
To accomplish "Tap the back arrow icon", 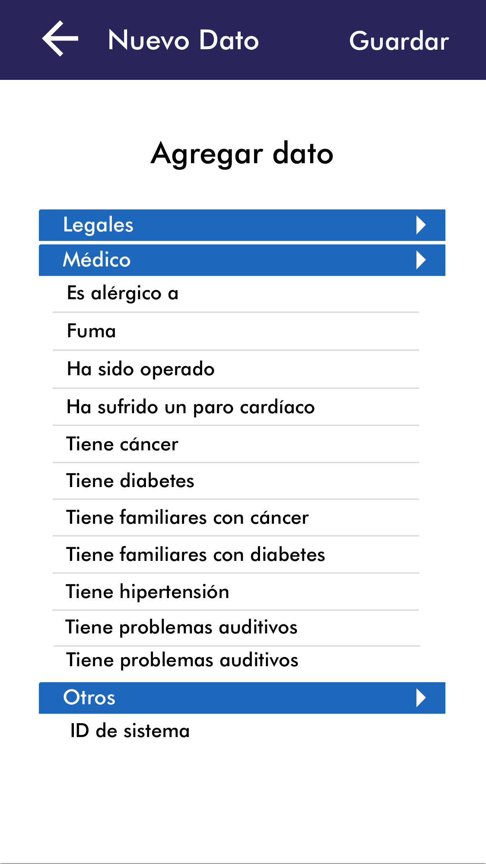I will pyautogui.click(x=60, y=39).
